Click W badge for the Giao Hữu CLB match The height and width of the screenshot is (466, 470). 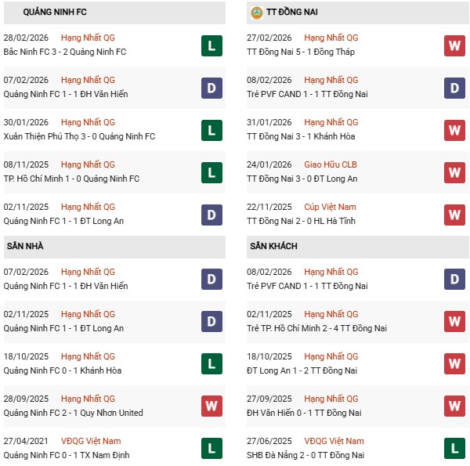[454, 172]
